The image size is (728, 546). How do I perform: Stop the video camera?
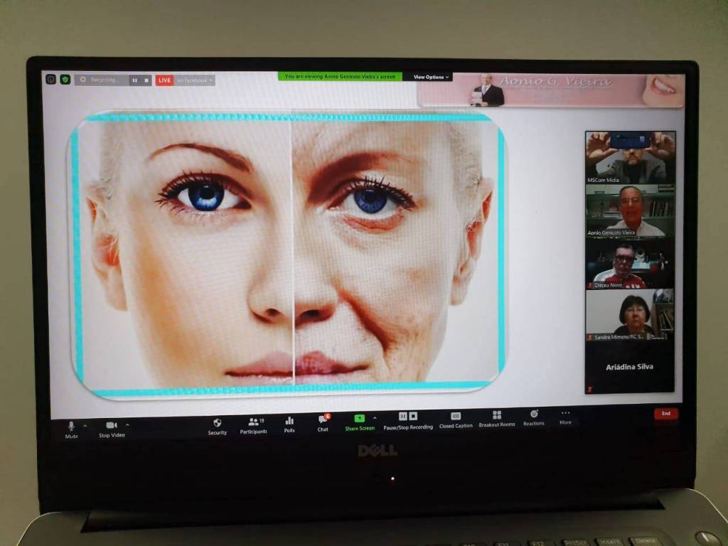tap(112, 427)
